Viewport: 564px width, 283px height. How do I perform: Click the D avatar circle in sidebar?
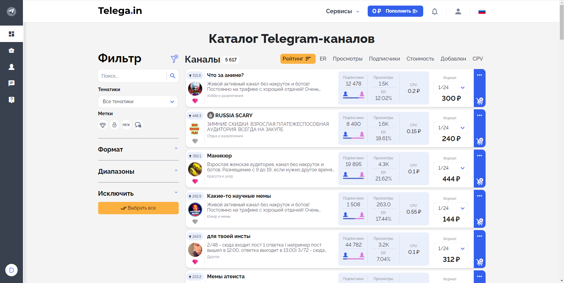(11, 270)
